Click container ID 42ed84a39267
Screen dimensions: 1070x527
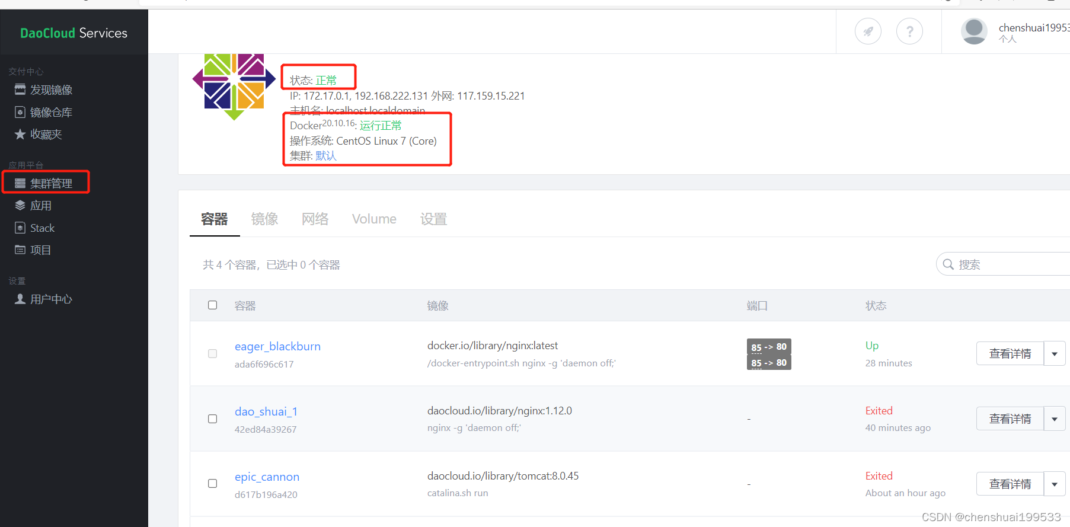[266, 430]
